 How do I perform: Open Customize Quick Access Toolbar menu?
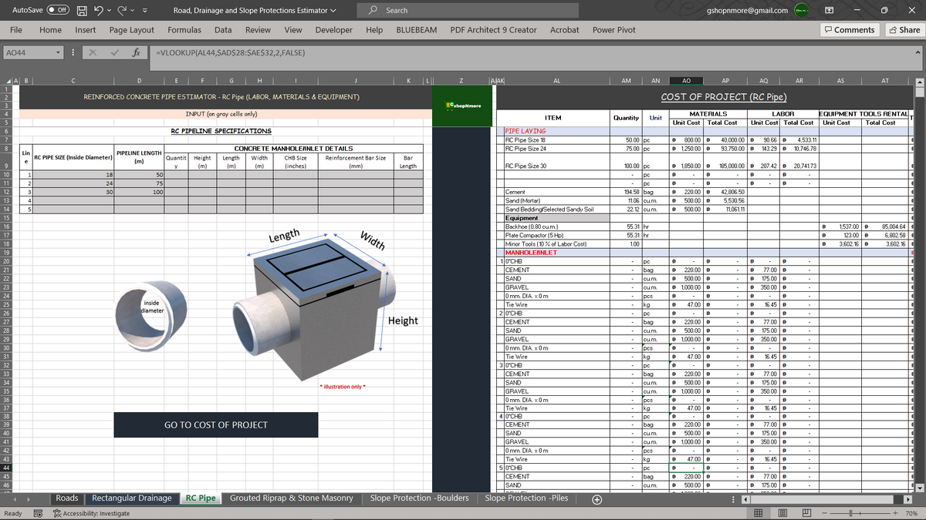tap(145, 11)
